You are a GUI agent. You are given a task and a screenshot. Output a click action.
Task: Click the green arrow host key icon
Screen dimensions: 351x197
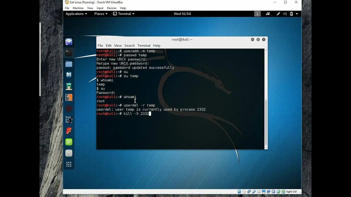[x=283, y=192]
